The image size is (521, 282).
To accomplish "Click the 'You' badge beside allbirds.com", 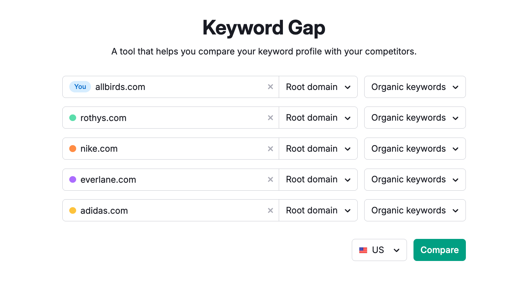I will (80, 87).
